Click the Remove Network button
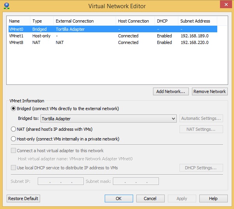 pyautogui.click(x=209, y=91)
